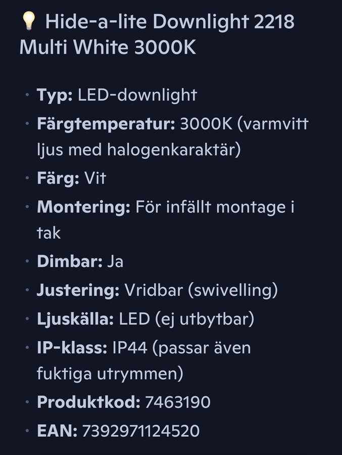
Task: Click the fuktiga utrymmen text
Action: coord(110,374)
